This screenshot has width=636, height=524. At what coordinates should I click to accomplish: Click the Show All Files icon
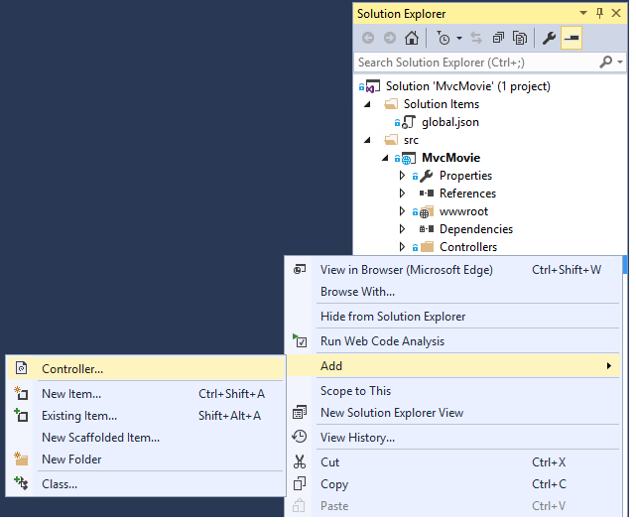coord(520,38)
